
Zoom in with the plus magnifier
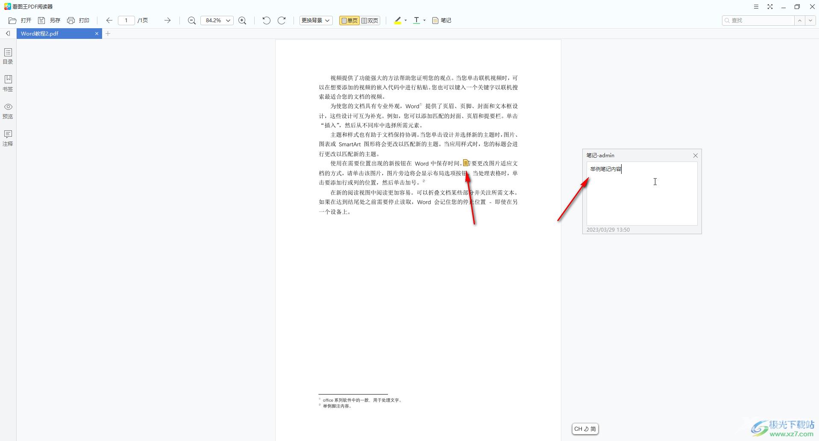pyautogui.click(x=242, y=21)
